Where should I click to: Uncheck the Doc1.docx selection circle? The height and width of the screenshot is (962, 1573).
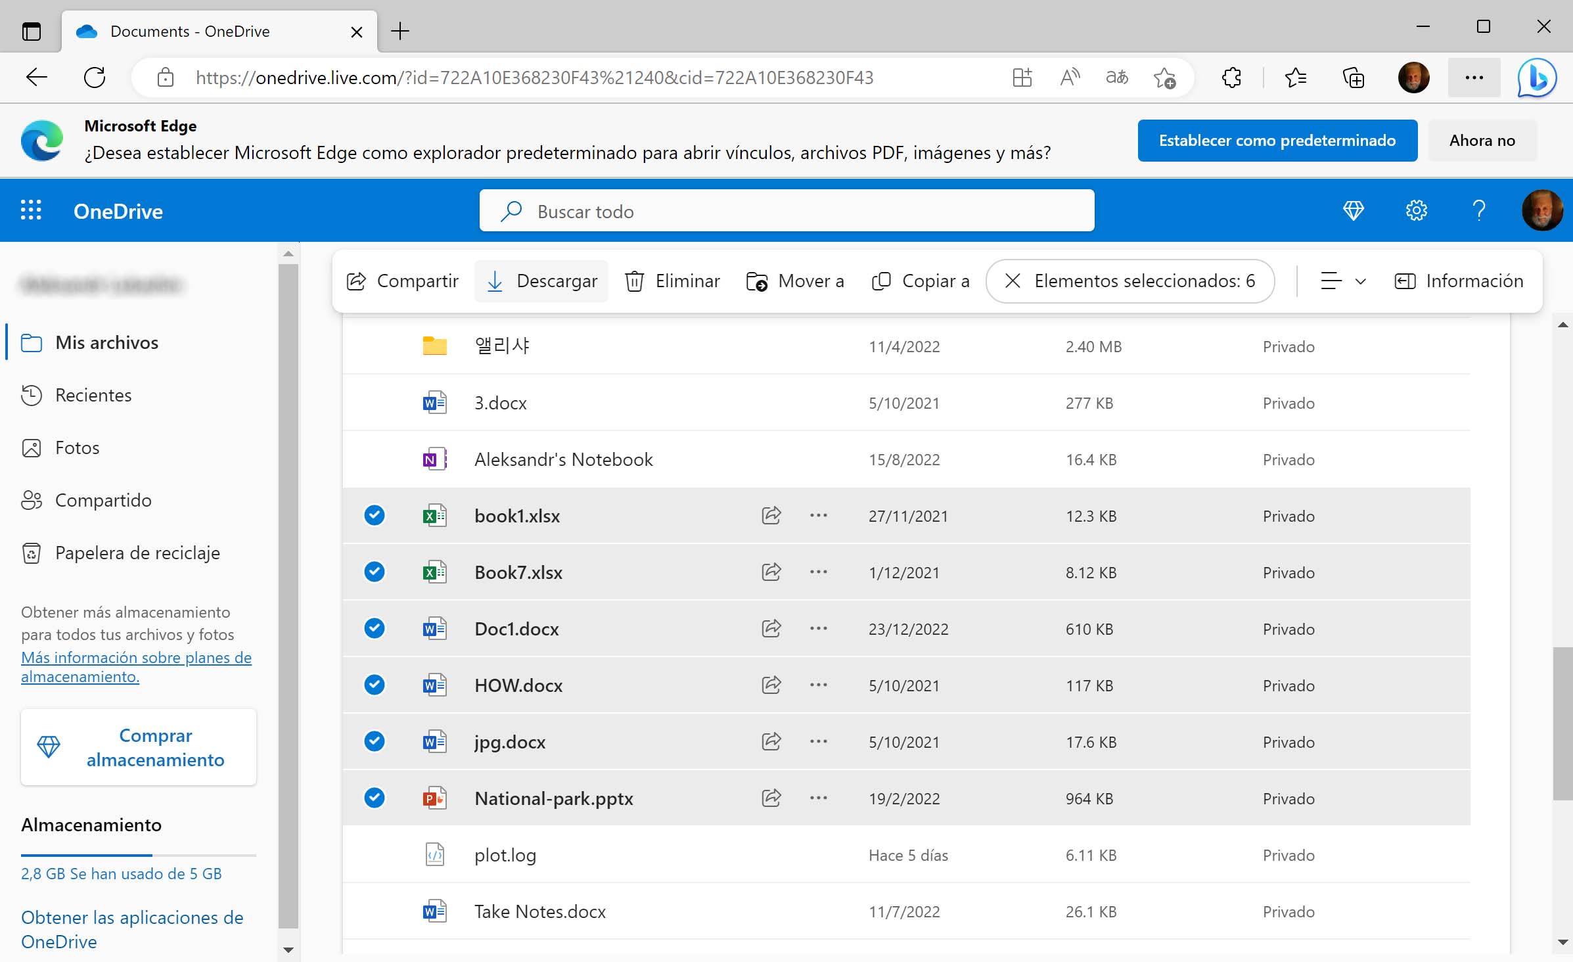point(375,628)
